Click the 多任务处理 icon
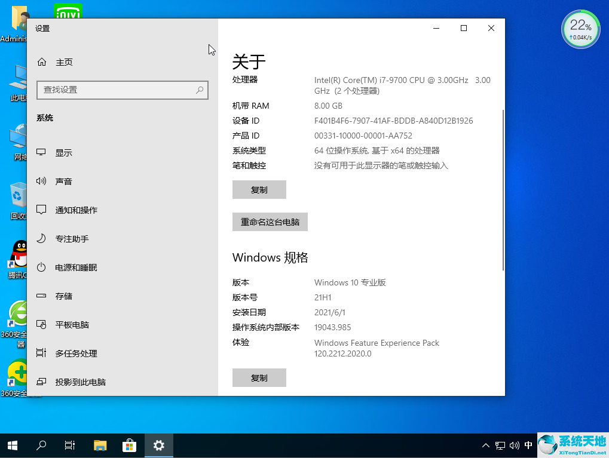This screenshot has width=609, height=458. pos(41,353)
